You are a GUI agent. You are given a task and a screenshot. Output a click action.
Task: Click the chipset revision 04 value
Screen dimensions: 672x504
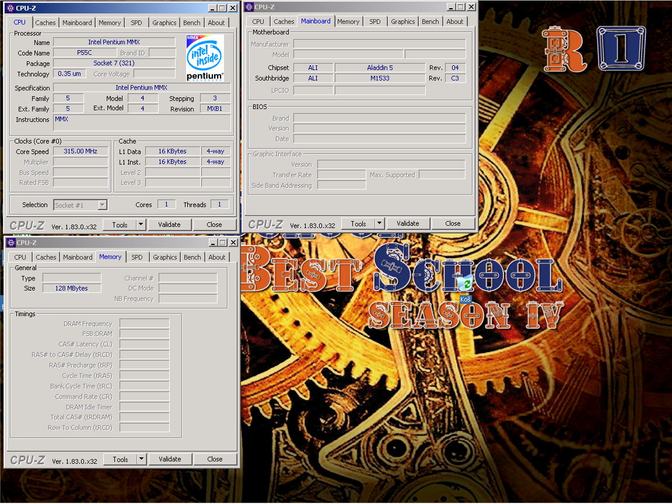click(x=455, y=68)
